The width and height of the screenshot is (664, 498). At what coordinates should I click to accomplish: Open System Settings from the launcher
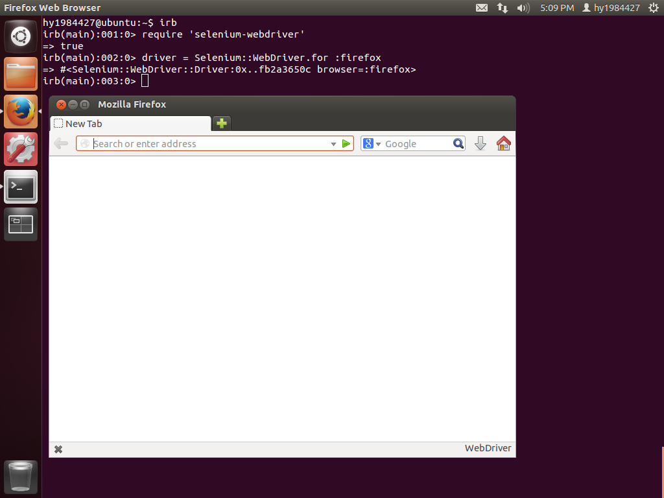tap(21, 149)
